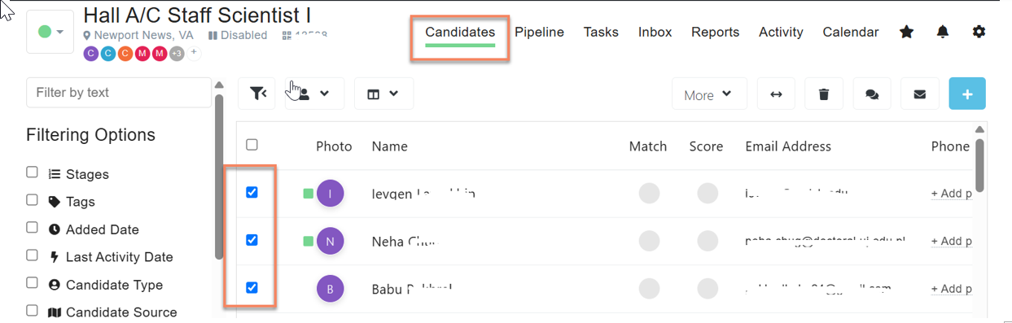Click the chat comments icon

(872, 94)
